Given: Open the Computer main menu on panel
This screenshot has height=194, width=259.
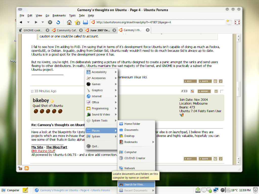Looking at the screenshot, I should click(10, 190).
